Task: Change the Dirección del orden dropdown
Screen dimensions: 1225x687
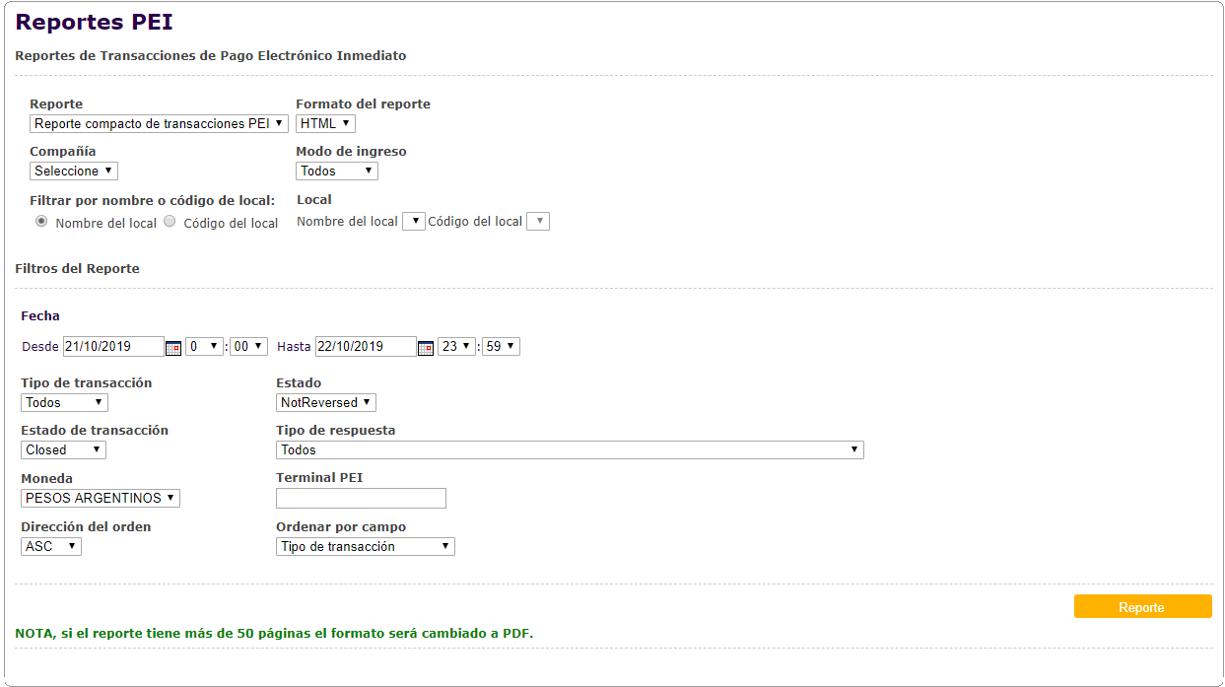Action: click(51, 547)
